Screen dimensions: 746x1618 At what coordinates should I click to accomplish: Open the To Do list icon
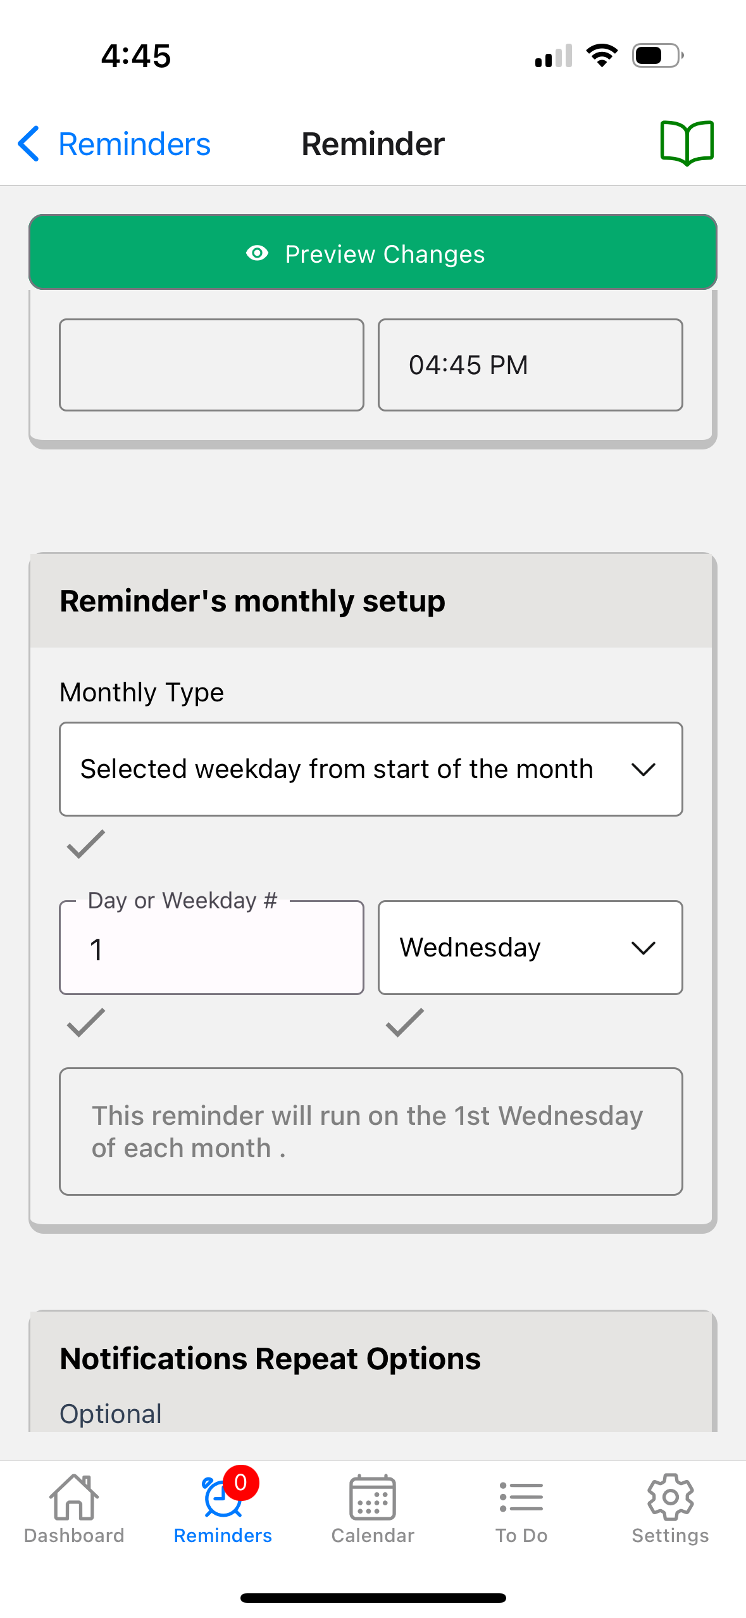point(521,1498)
